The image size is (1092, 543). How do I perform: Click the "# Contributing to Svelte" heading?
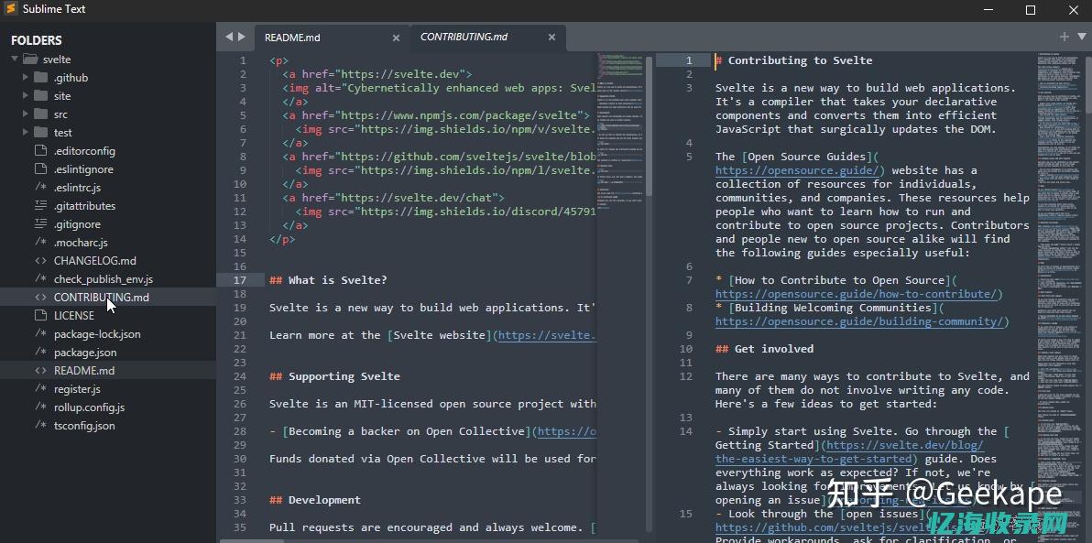pyautogui.click(x=794, y=60)
